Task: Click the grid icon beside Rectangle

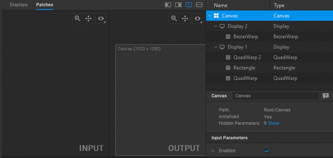Action: coord(228,68)
